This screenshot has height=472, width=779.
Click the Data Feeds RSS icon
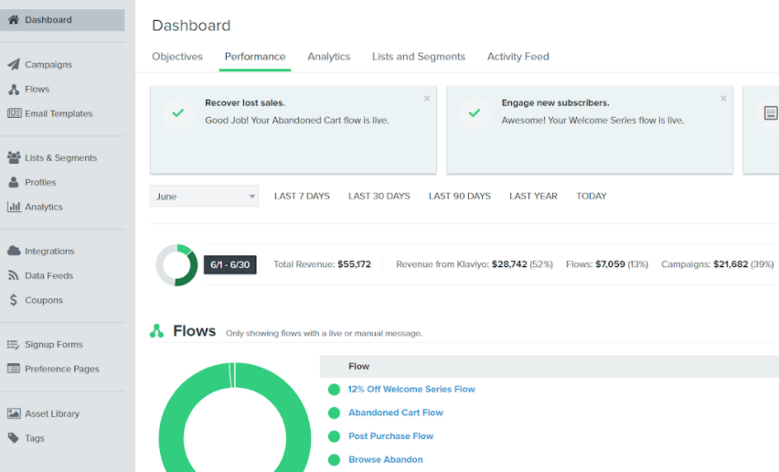click(14, 275)
